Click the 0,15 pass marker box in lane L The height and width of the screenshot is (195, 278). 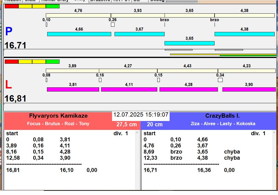tap(158, 80)
